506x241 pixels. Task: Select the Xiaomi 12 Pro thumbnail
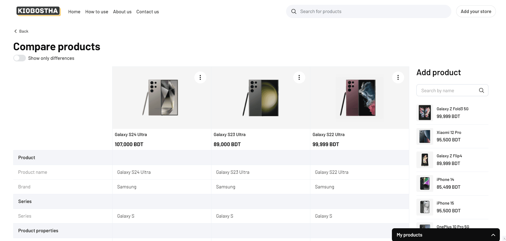(425, 136)
